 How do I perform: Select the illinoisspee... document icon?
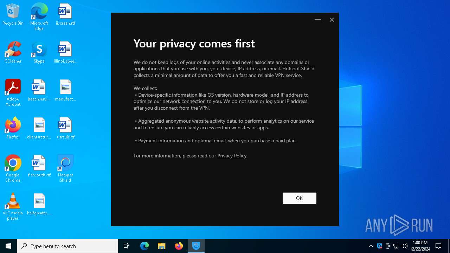pyautogui.click(x=65, y=53)
